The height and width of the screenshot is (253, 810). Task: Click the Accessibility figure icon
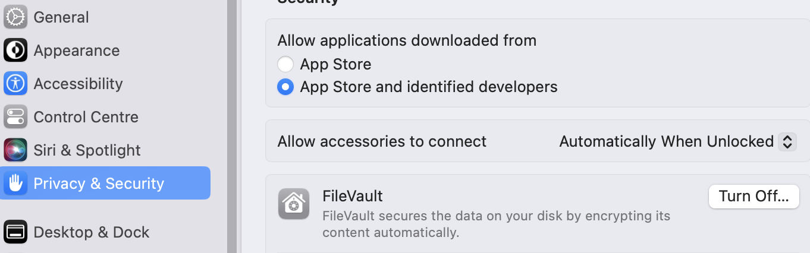pos(15,84)
